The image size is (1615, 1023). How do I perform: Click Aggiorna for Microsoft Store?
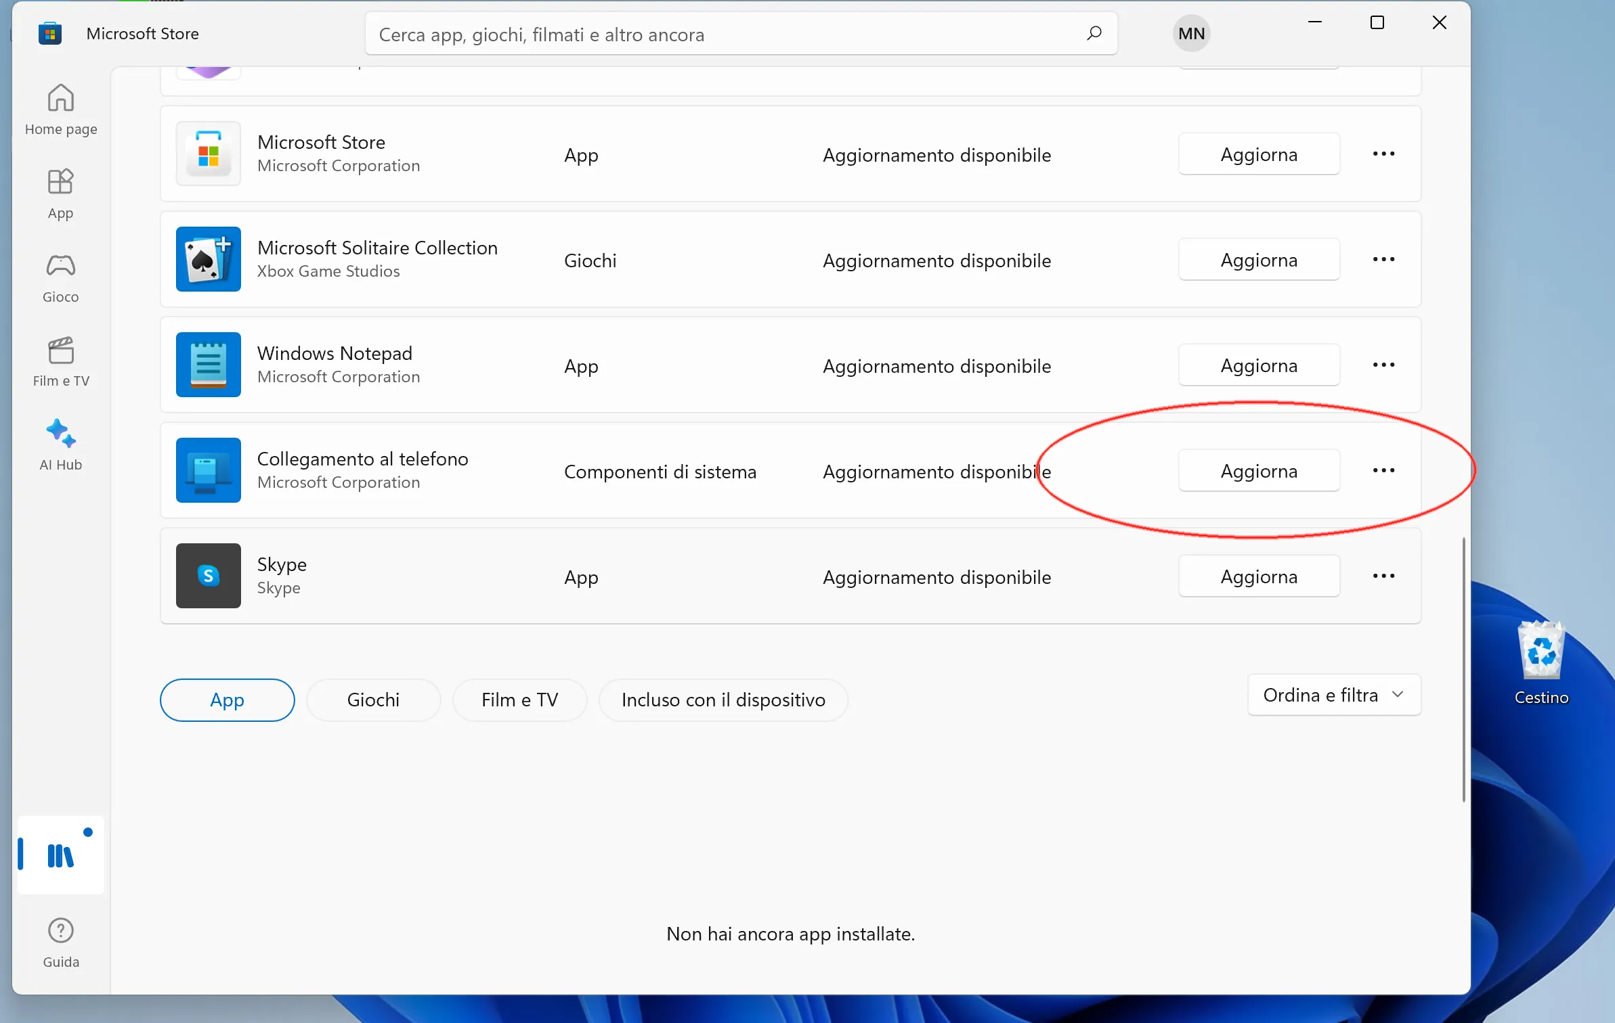[x=1258, y=154]
